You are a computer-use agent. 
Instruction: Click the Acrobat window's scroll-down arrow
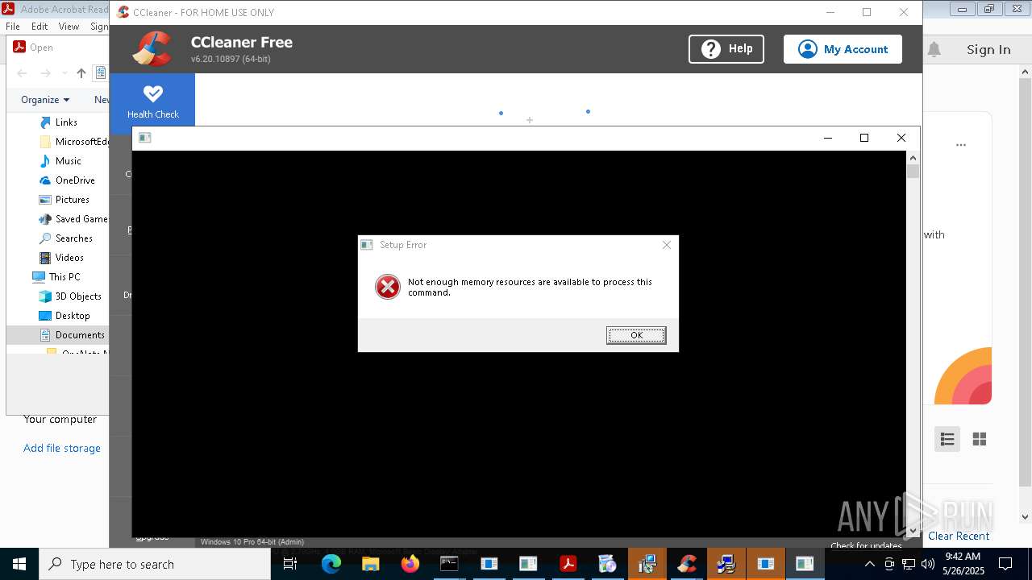(x=1025, y=517)
